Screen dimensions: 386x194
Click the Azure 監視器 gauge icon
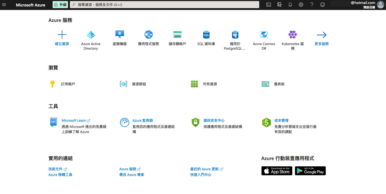[124, 122]
